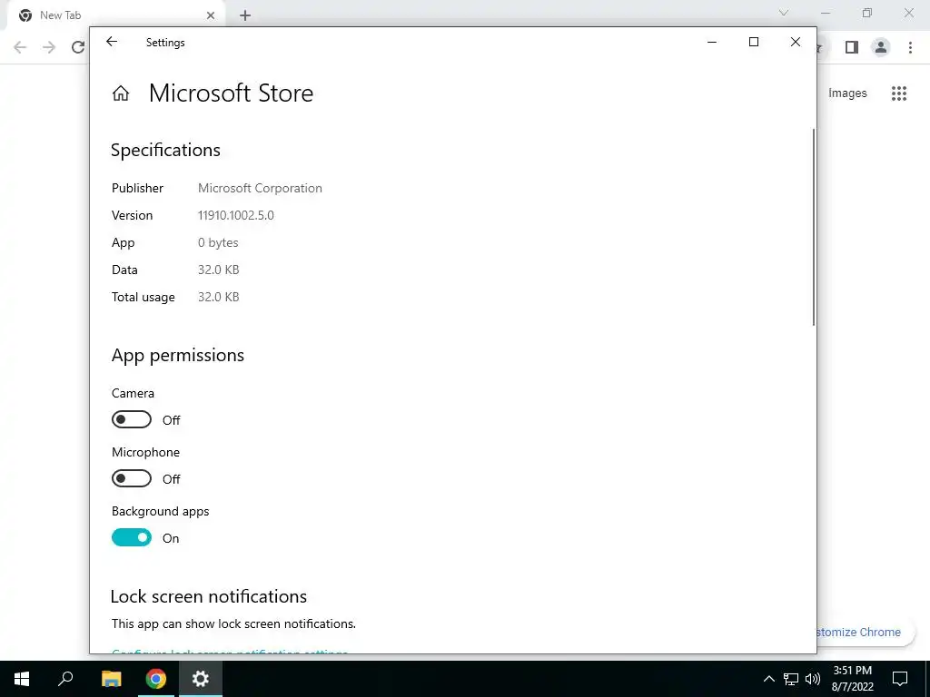The height and width of the screenshot is (697, 930).
Task: Click Chrome's back navigation arrow
Action: (x=20, y=47)
